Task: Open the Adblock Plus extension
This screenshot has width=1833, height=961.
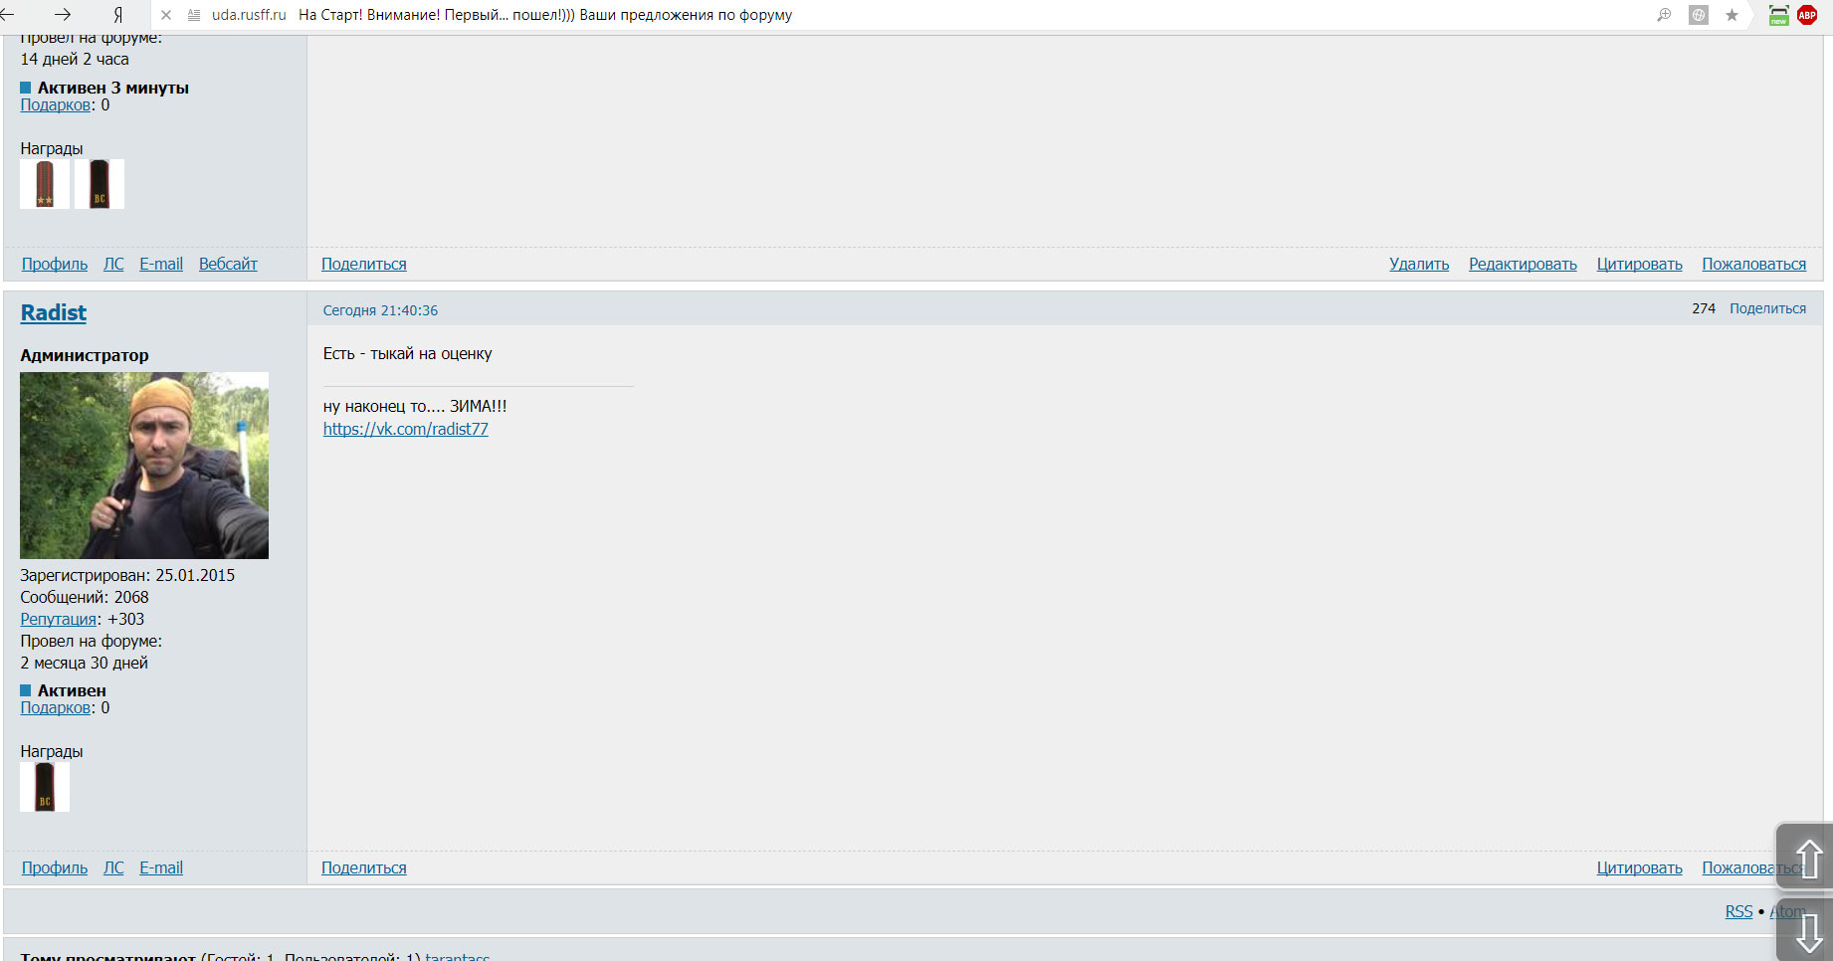Action: click(1807, 15)
